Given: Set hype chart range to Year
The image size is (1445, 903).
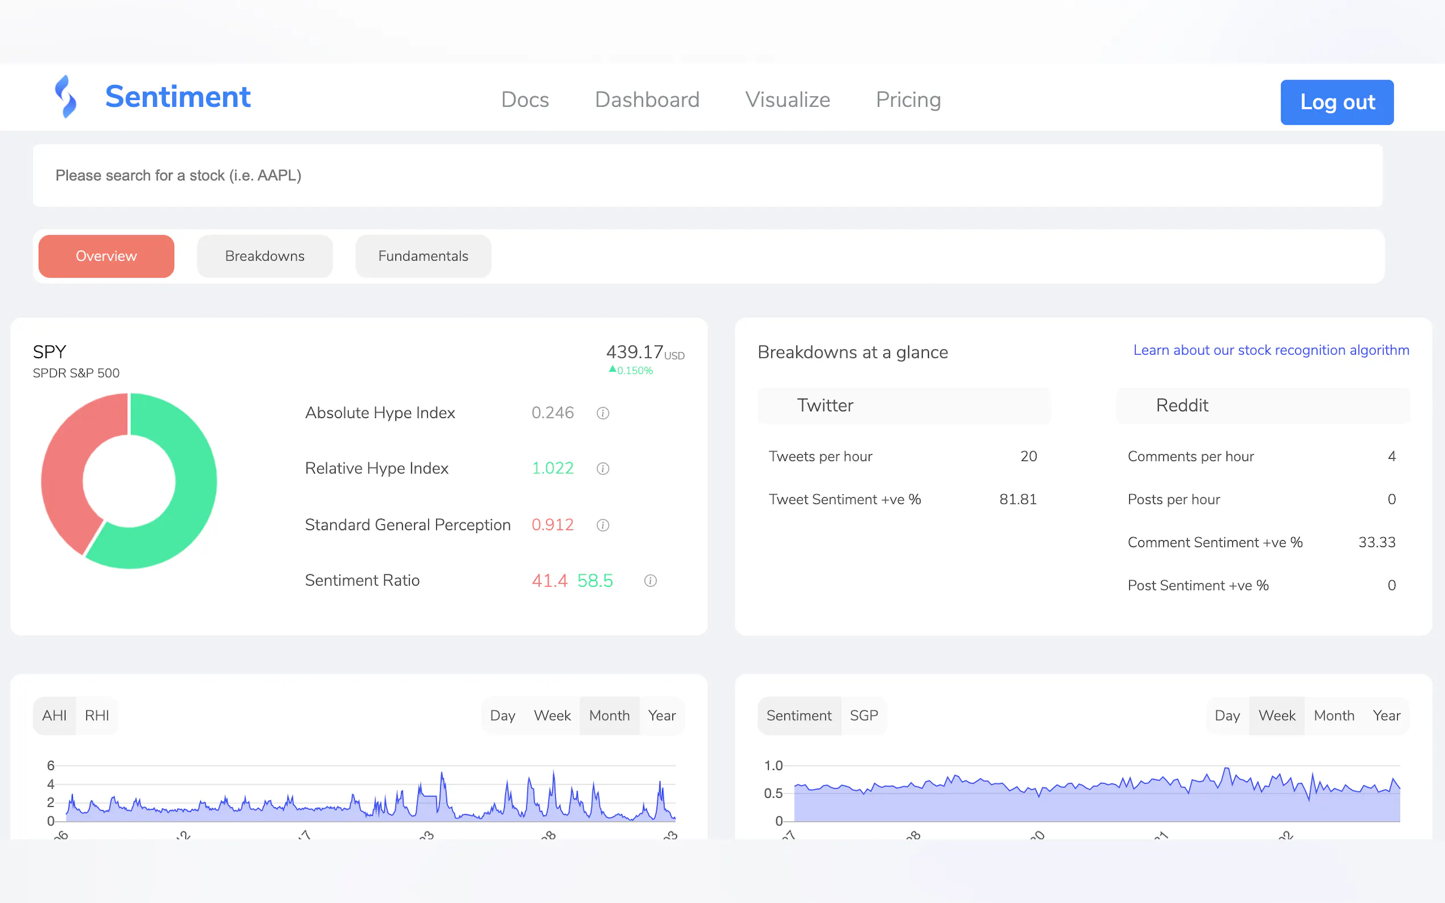Looking at the screenshot, I should [661, 715].
